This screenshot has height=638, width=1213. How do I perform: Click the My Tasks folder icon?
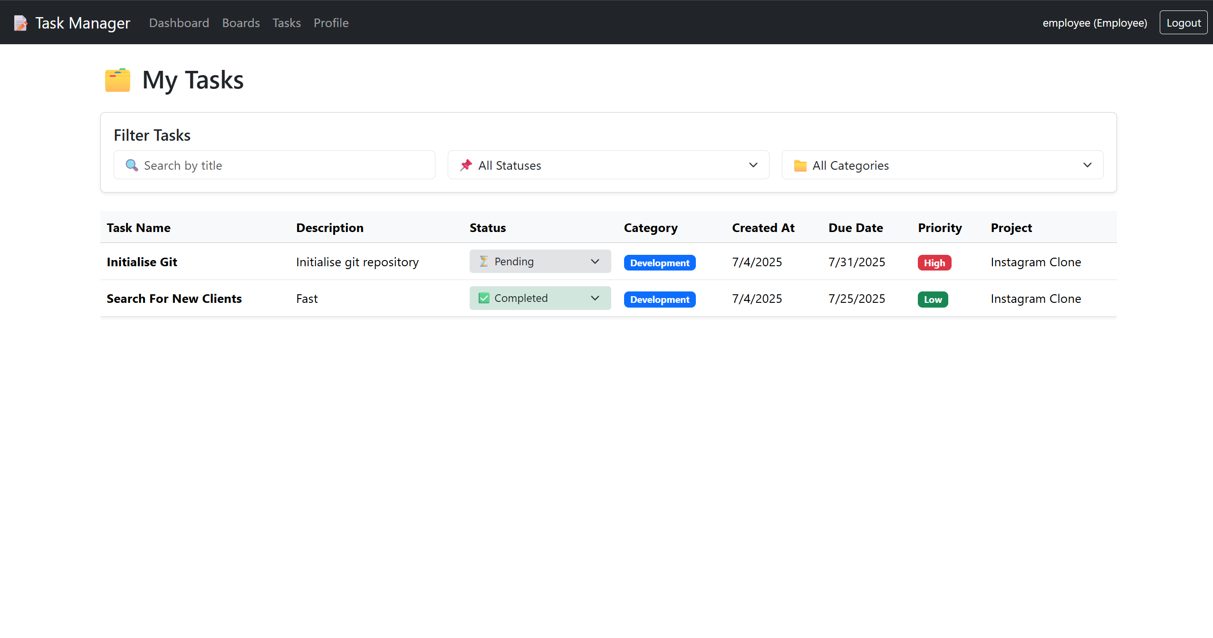(117, 80)
